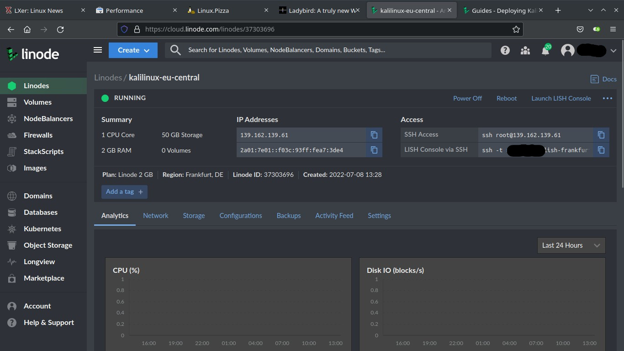Open the Activity Feed tab
The image size is (624, 351).
[334, 216]
